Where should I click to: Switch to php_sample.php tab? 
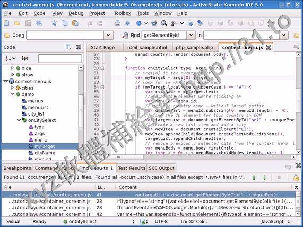tap(194, 48)
